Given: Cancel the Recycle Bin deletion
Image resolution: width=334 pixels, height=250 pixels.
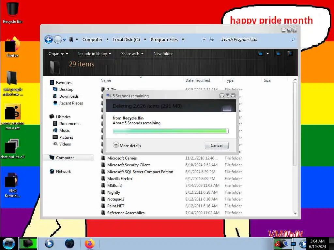Looking at the screenshot, I should pos(217,146).
